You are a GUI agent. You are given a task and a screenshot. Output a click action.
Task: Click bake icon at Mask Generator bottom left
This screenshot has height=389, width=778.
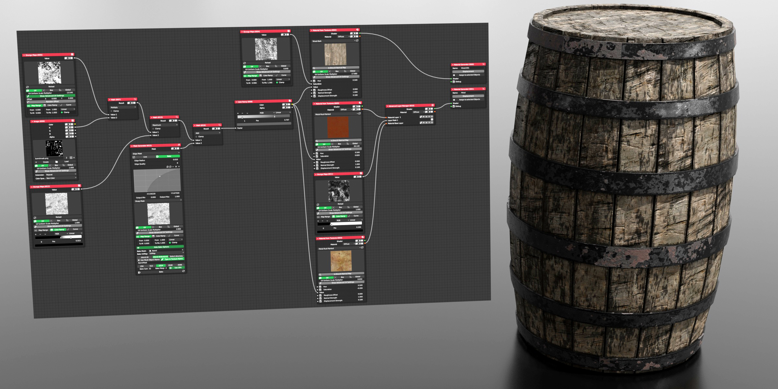click(139, 272)
